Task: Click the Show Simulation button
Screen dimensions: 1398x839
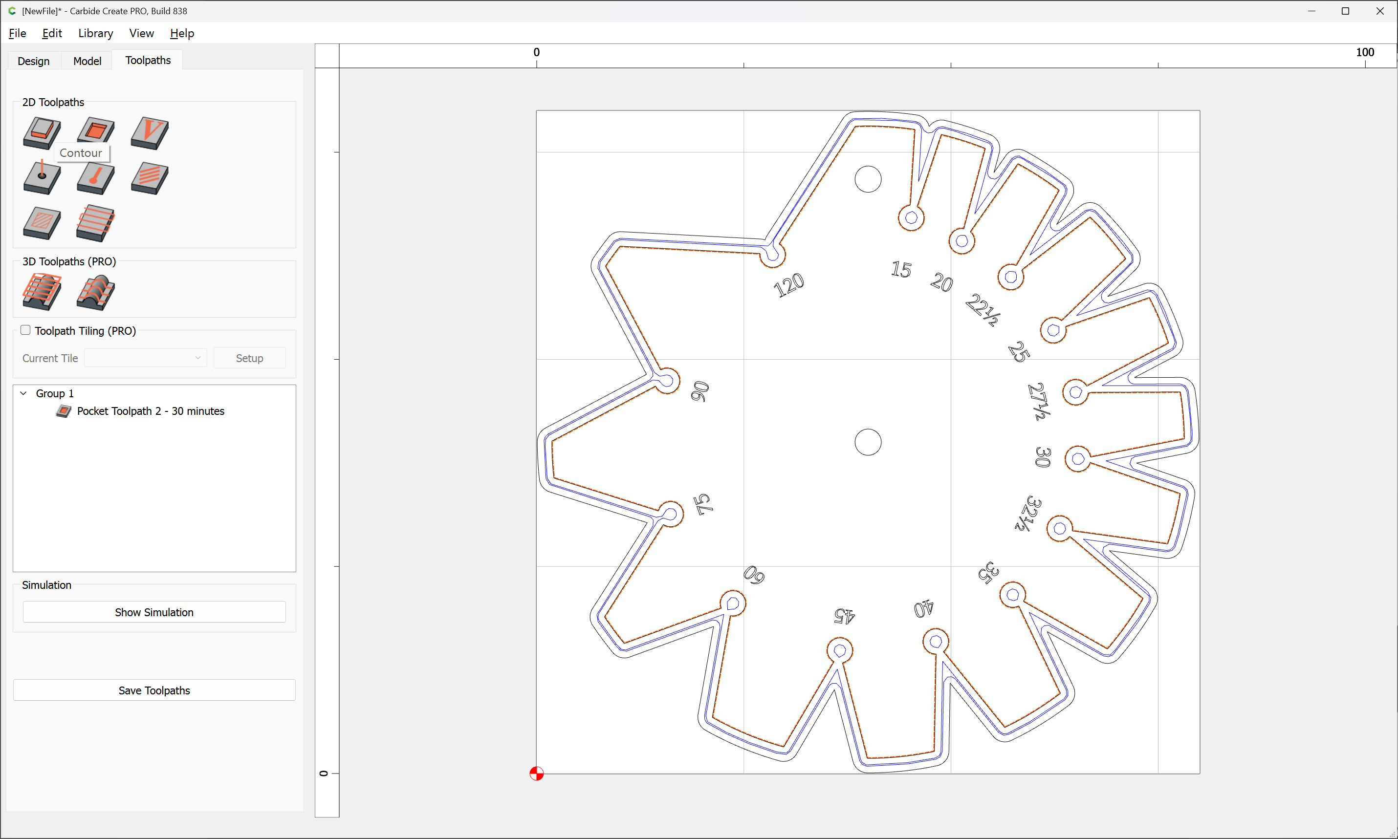Action: coord(154,612)
